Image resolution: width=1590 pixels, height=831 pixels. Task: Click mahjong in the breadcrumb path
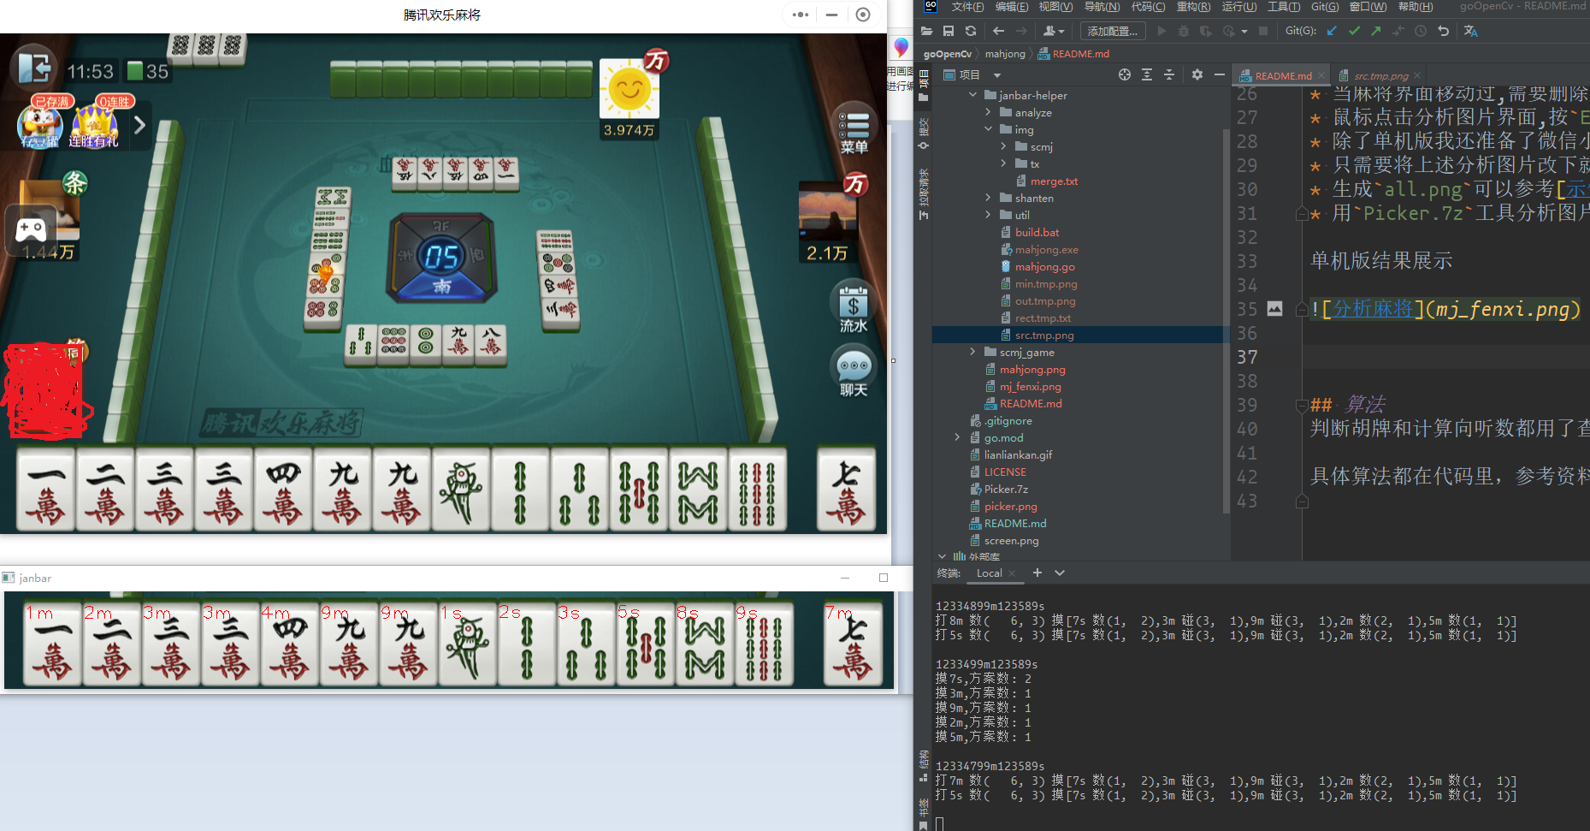point(1005,54)
